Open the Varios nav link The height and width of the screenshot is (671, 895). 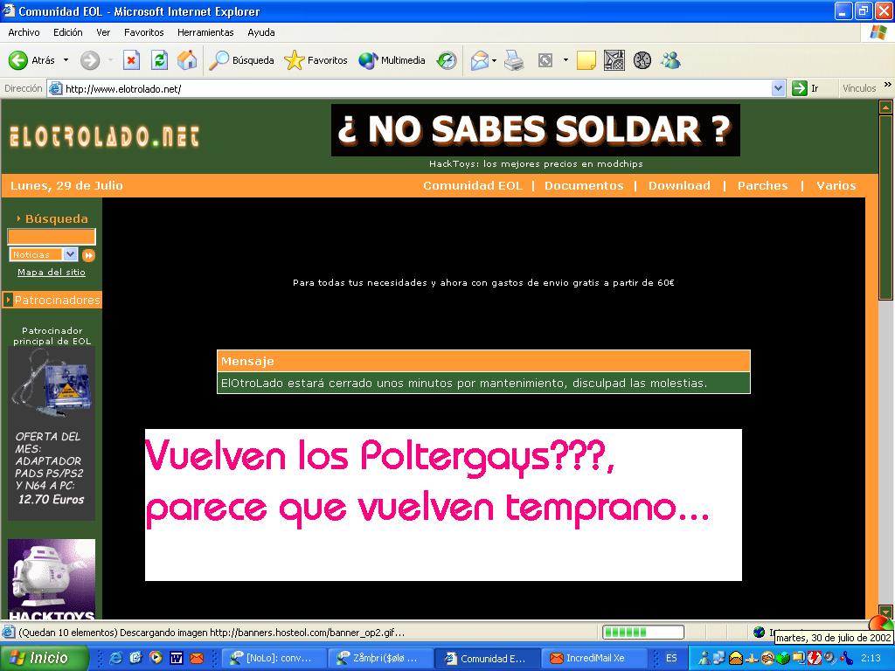[836, 185]
